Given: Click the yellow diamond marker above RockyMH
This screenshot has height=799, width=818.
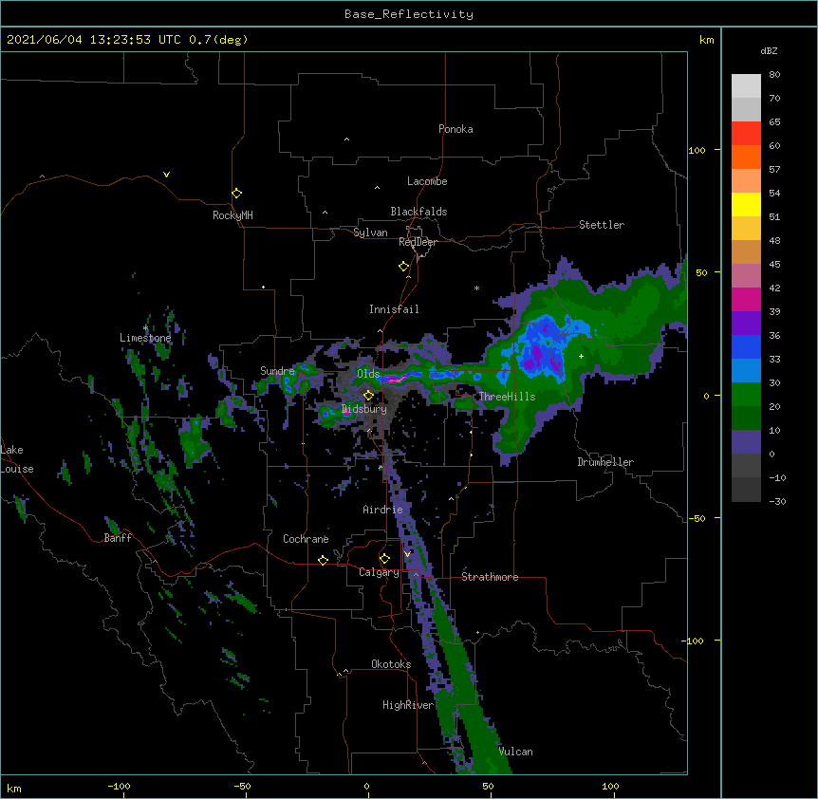Looking at the screenshot, I should (236, 194).
